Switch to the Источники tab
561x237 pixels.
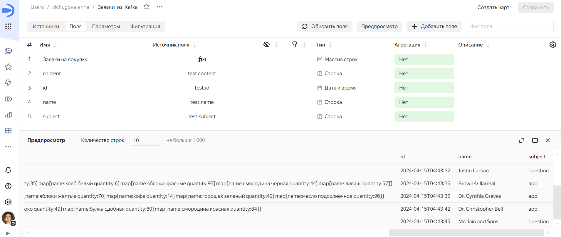pyautogui.click(x=46, y=26)
